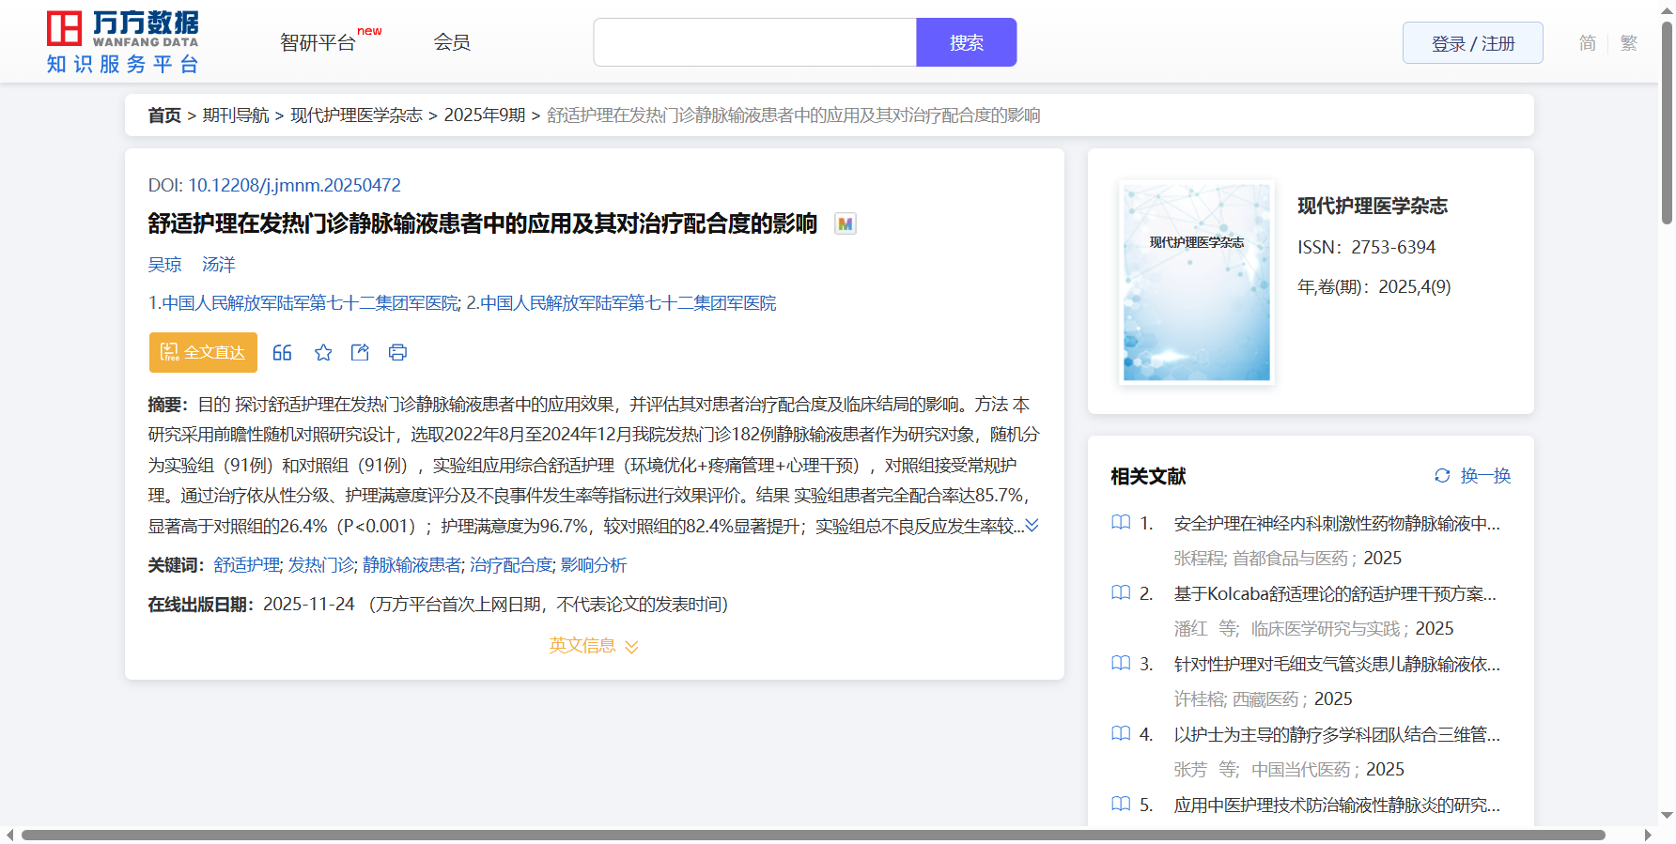1676x844 pixels.
Task: Click the print icon
Action: 397,353
